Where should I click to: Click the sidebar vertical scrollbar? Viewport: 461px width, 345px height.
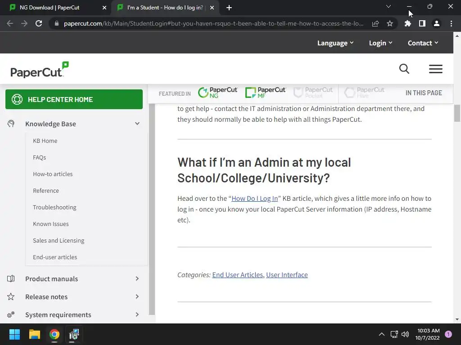(152, 209)
